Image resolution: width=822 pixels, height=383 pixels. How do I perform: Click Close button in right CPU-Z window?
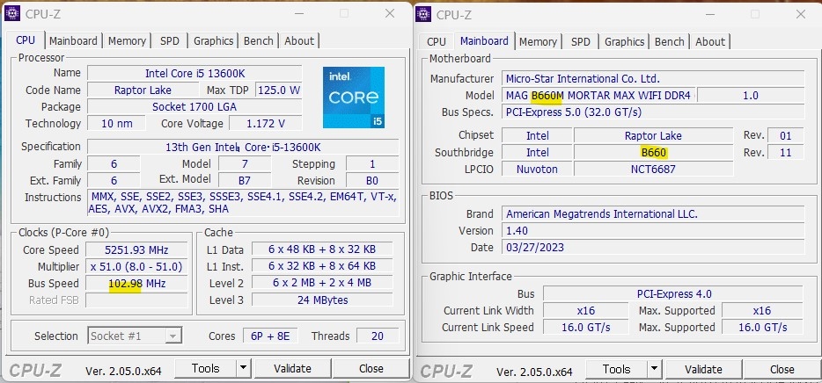click(x=782, y=370)
